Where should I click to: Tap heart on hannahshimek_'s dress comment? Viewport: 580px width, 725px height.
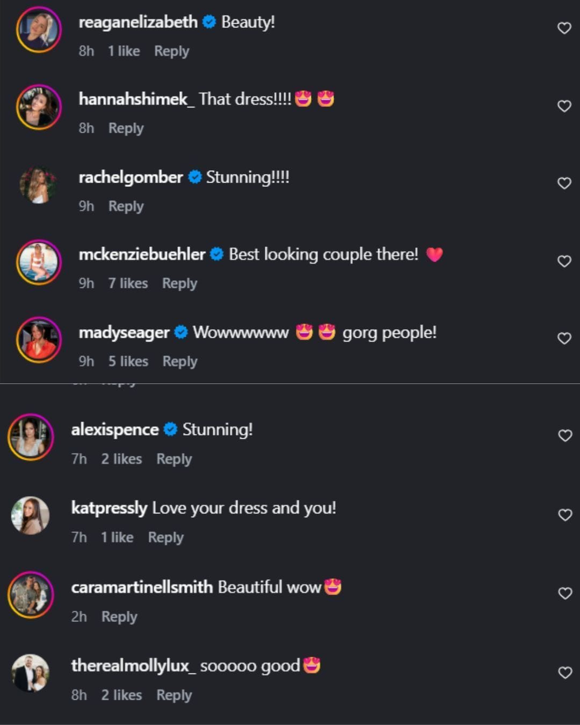tap(564, 106)
